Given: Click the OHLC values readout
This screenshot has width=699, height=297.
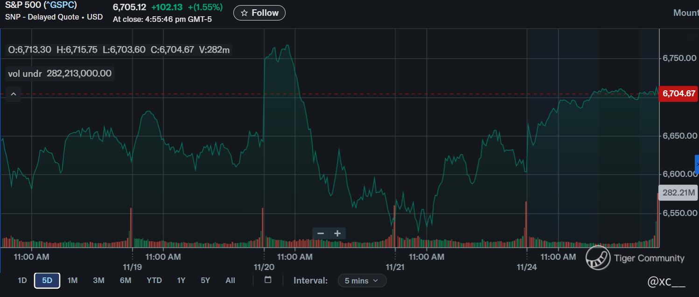Looking at the screenshot, I should click(119, 50).
